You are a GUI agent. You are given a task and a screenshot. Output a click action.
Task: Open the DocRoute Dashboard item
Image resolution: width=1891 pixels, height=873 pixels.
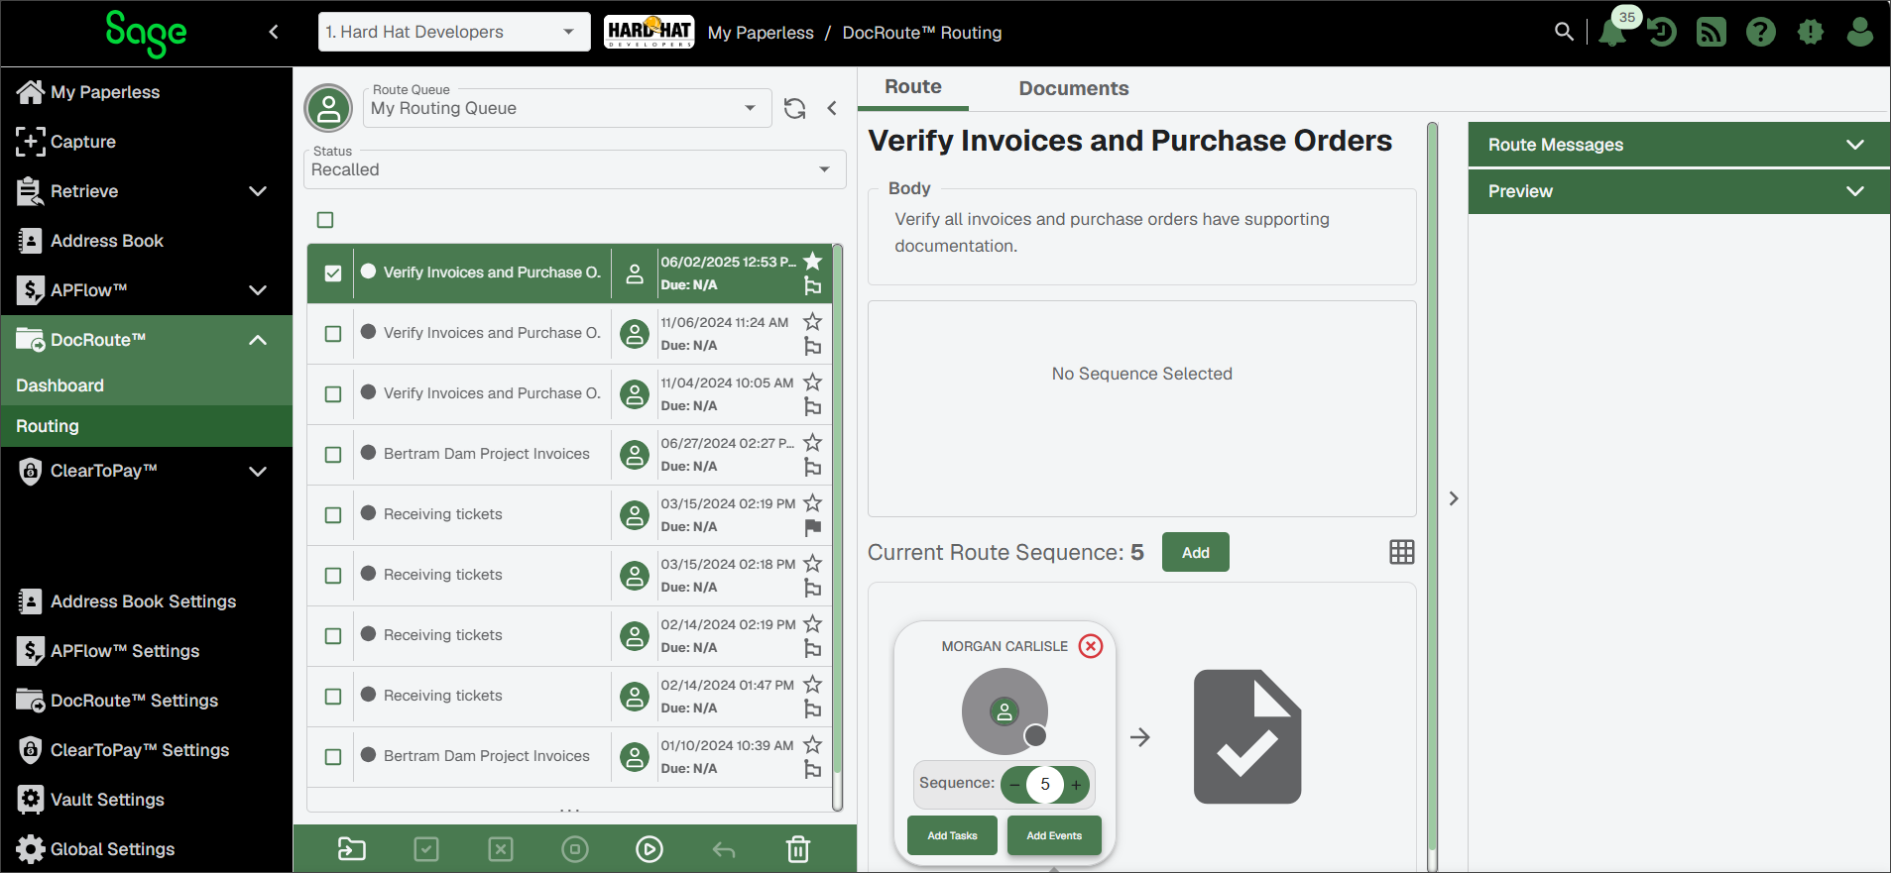146,385
